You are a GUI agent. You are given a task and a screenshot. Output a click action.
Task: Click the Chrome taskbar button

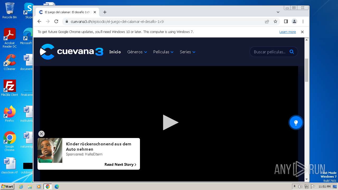point(48,187)
